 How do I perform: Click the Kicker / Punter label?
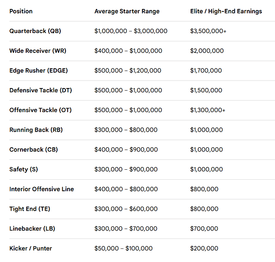30,248
